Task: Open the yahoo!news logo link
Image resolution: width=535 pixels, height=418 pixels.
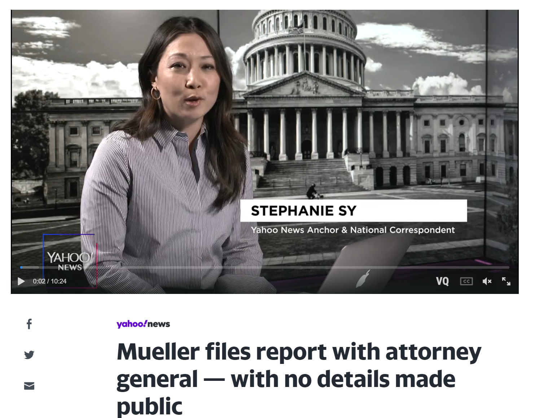Action: 143,324
